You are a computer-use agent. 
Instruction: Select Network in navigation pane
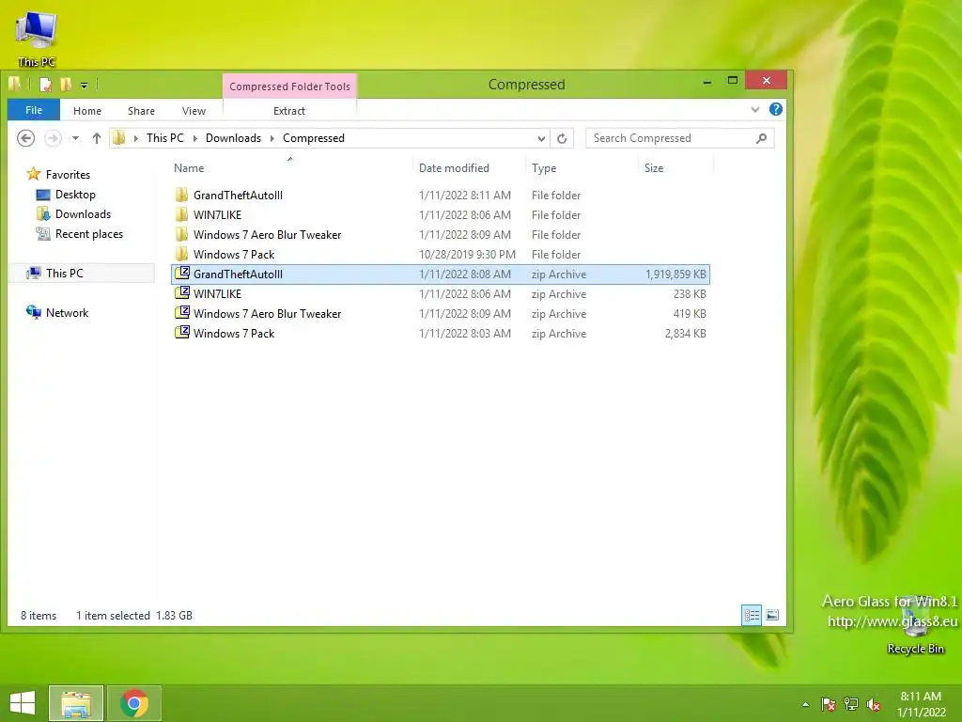pyautogui.click(x=67, y=312)
